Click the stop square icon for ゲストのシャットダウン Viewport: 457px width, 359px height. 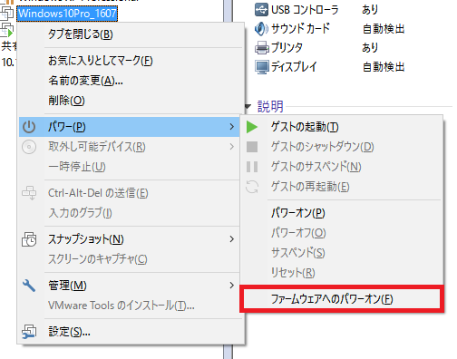(252, 147)
